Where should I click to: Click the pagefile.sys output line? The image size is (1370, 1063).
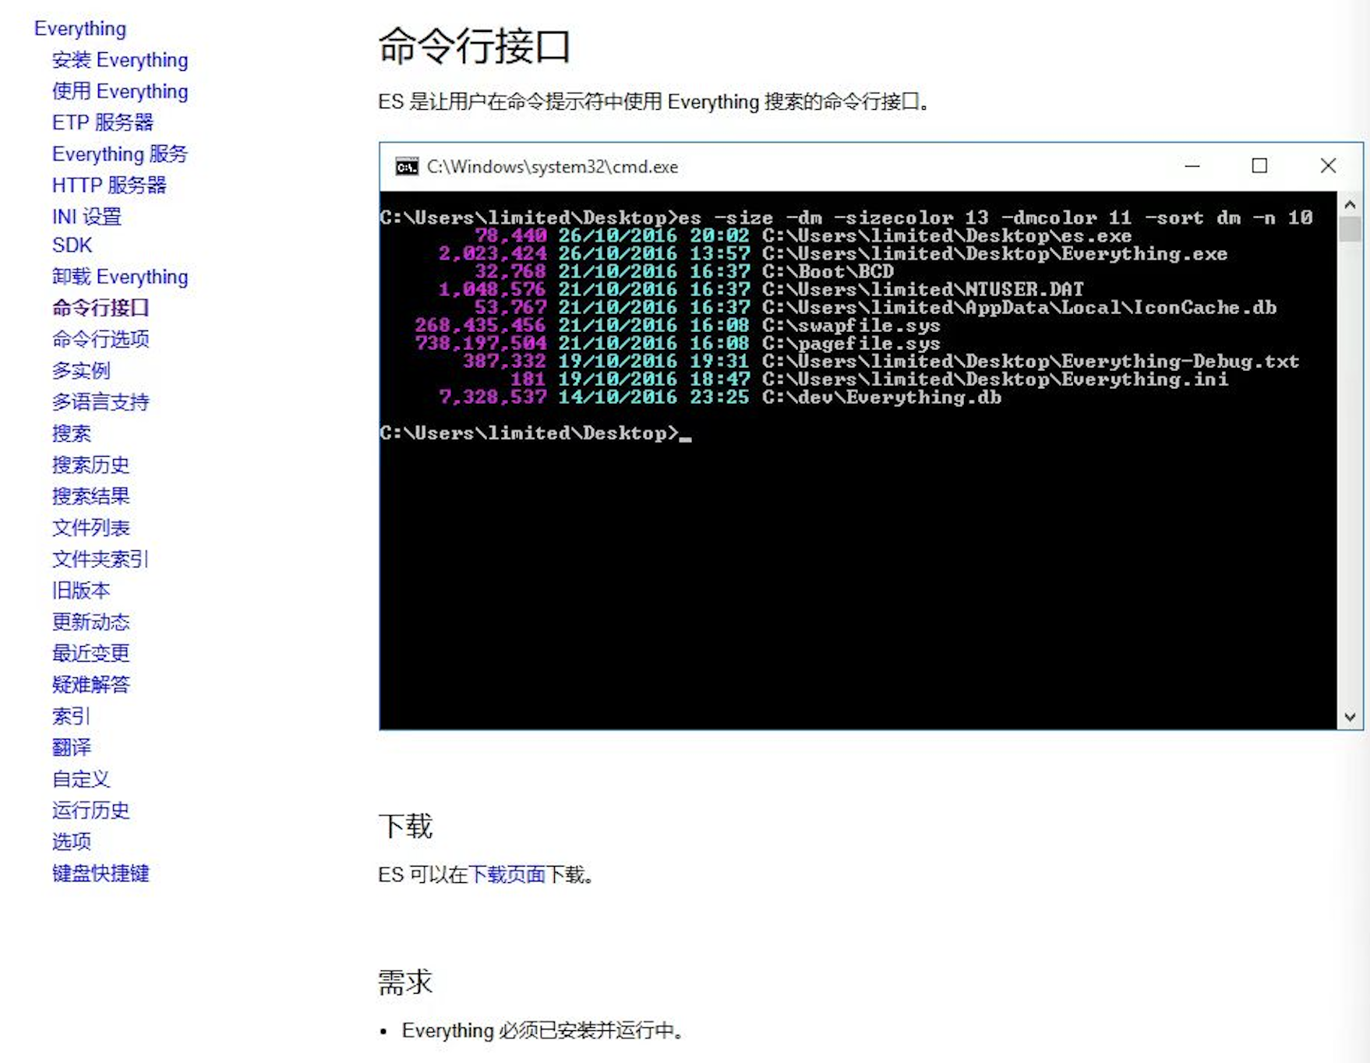[x=677, y=343]
